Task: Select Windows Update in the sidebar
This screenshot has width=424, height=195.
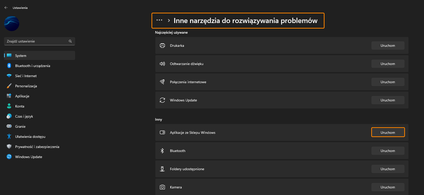Action: [40, 157]
